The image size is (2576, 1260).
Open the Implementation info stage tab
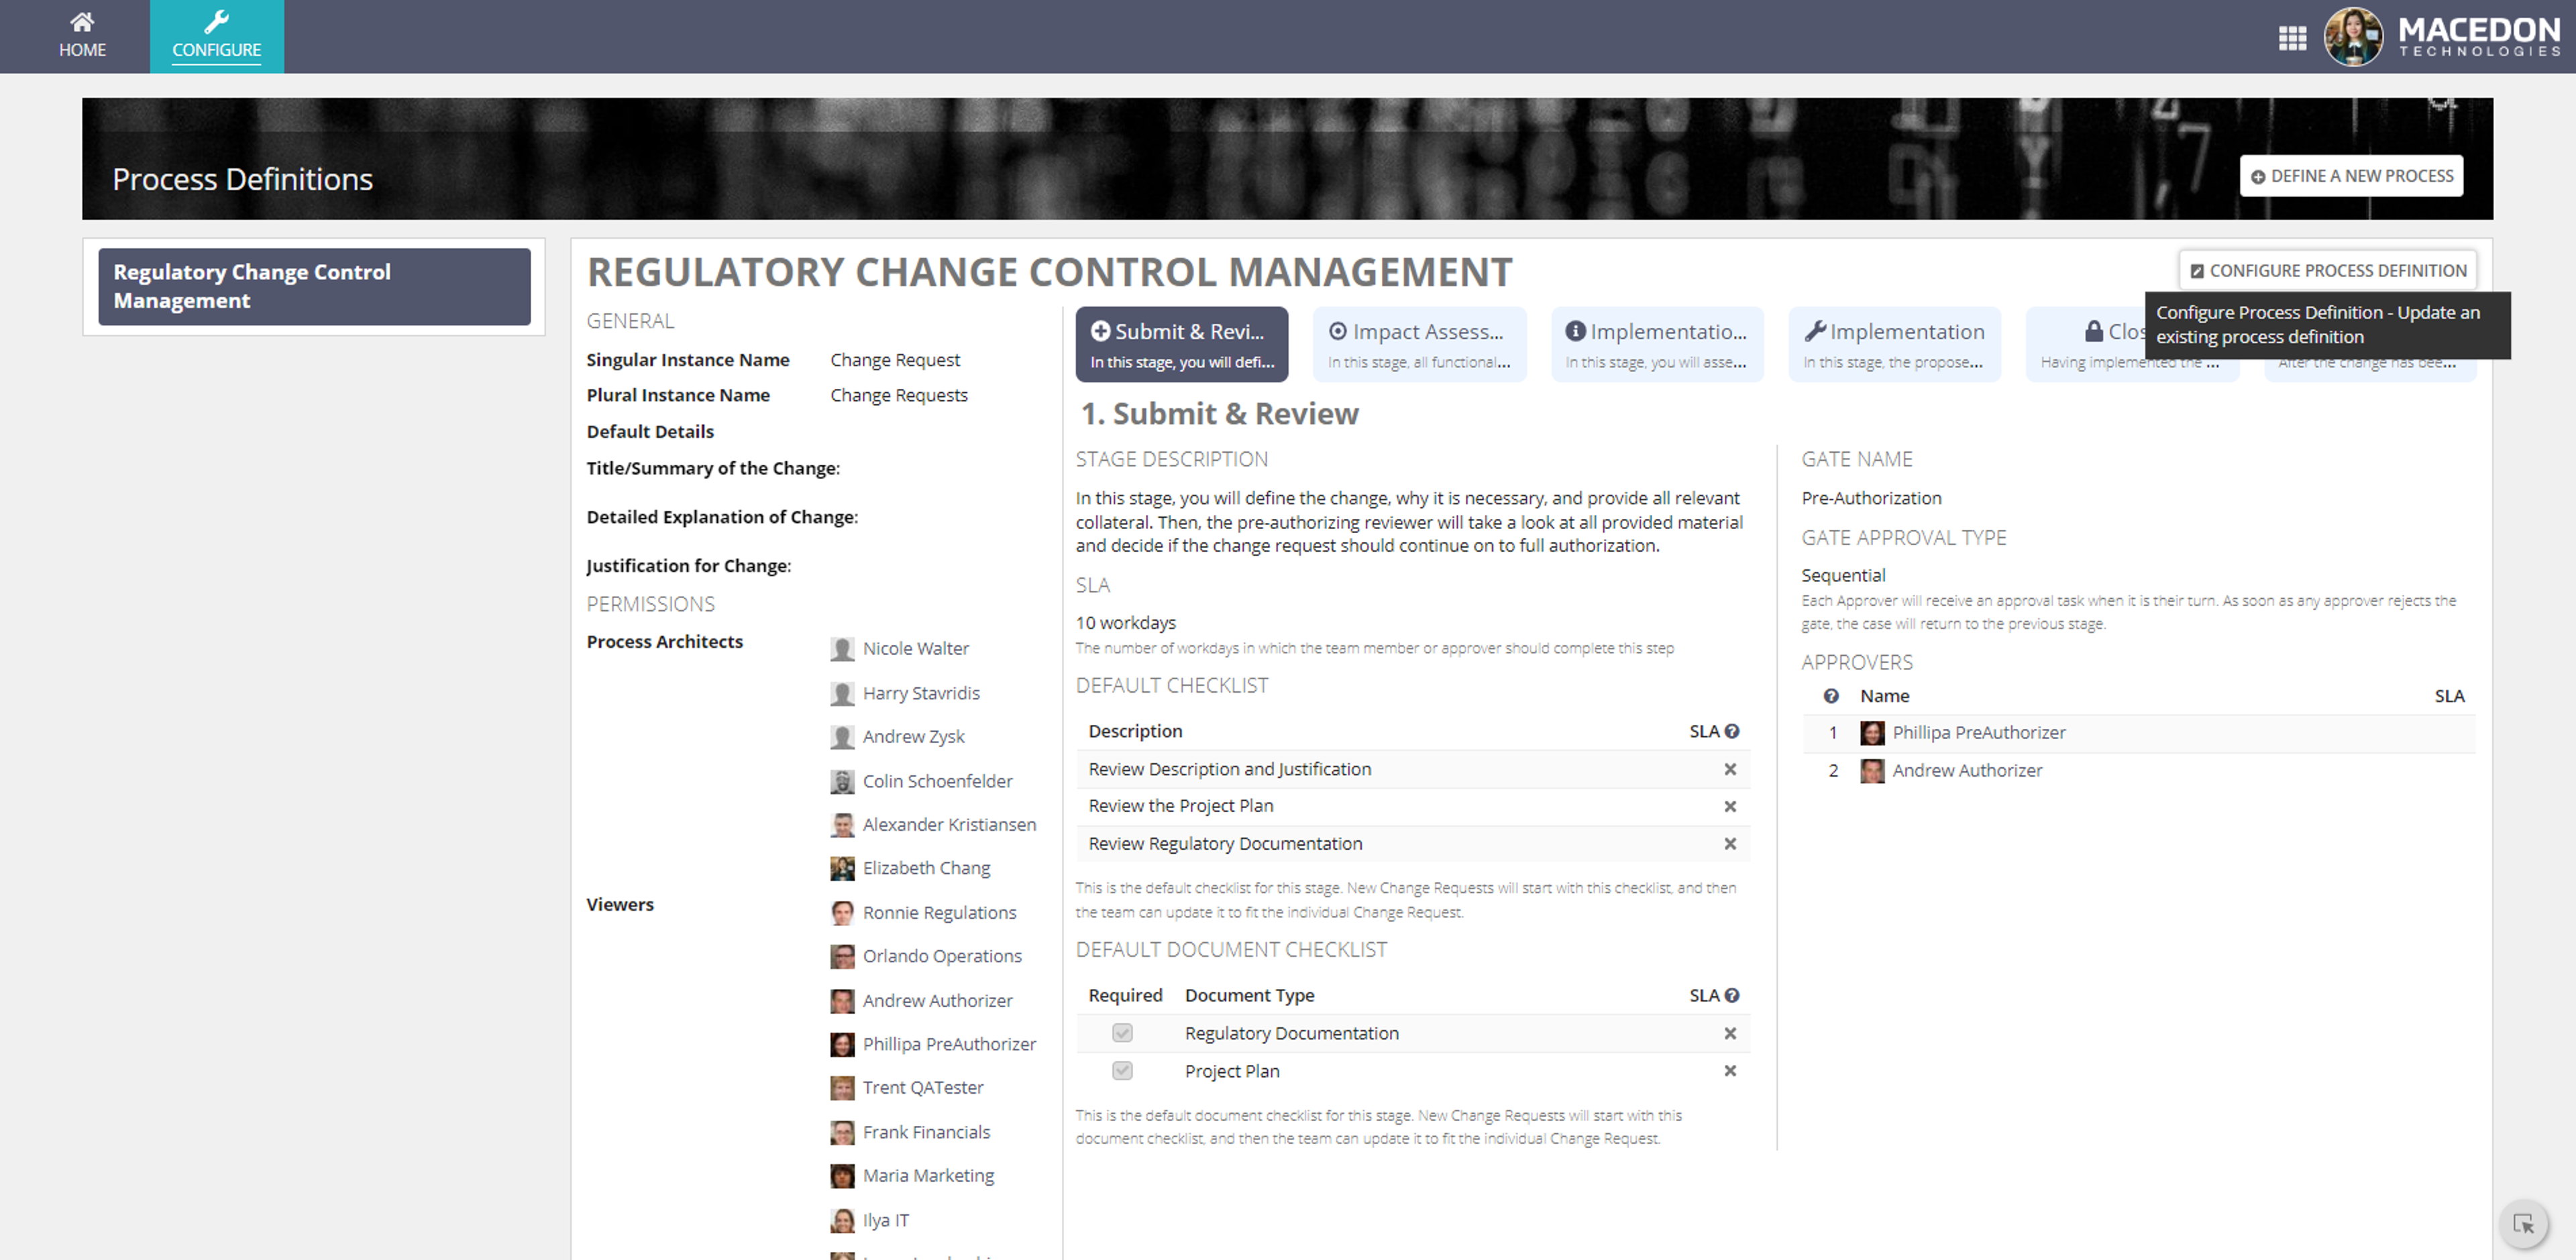[x=1656, y=344]
